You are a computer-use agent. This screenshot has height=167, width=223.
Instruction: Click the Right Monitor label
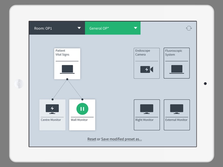tap(144, 120)
